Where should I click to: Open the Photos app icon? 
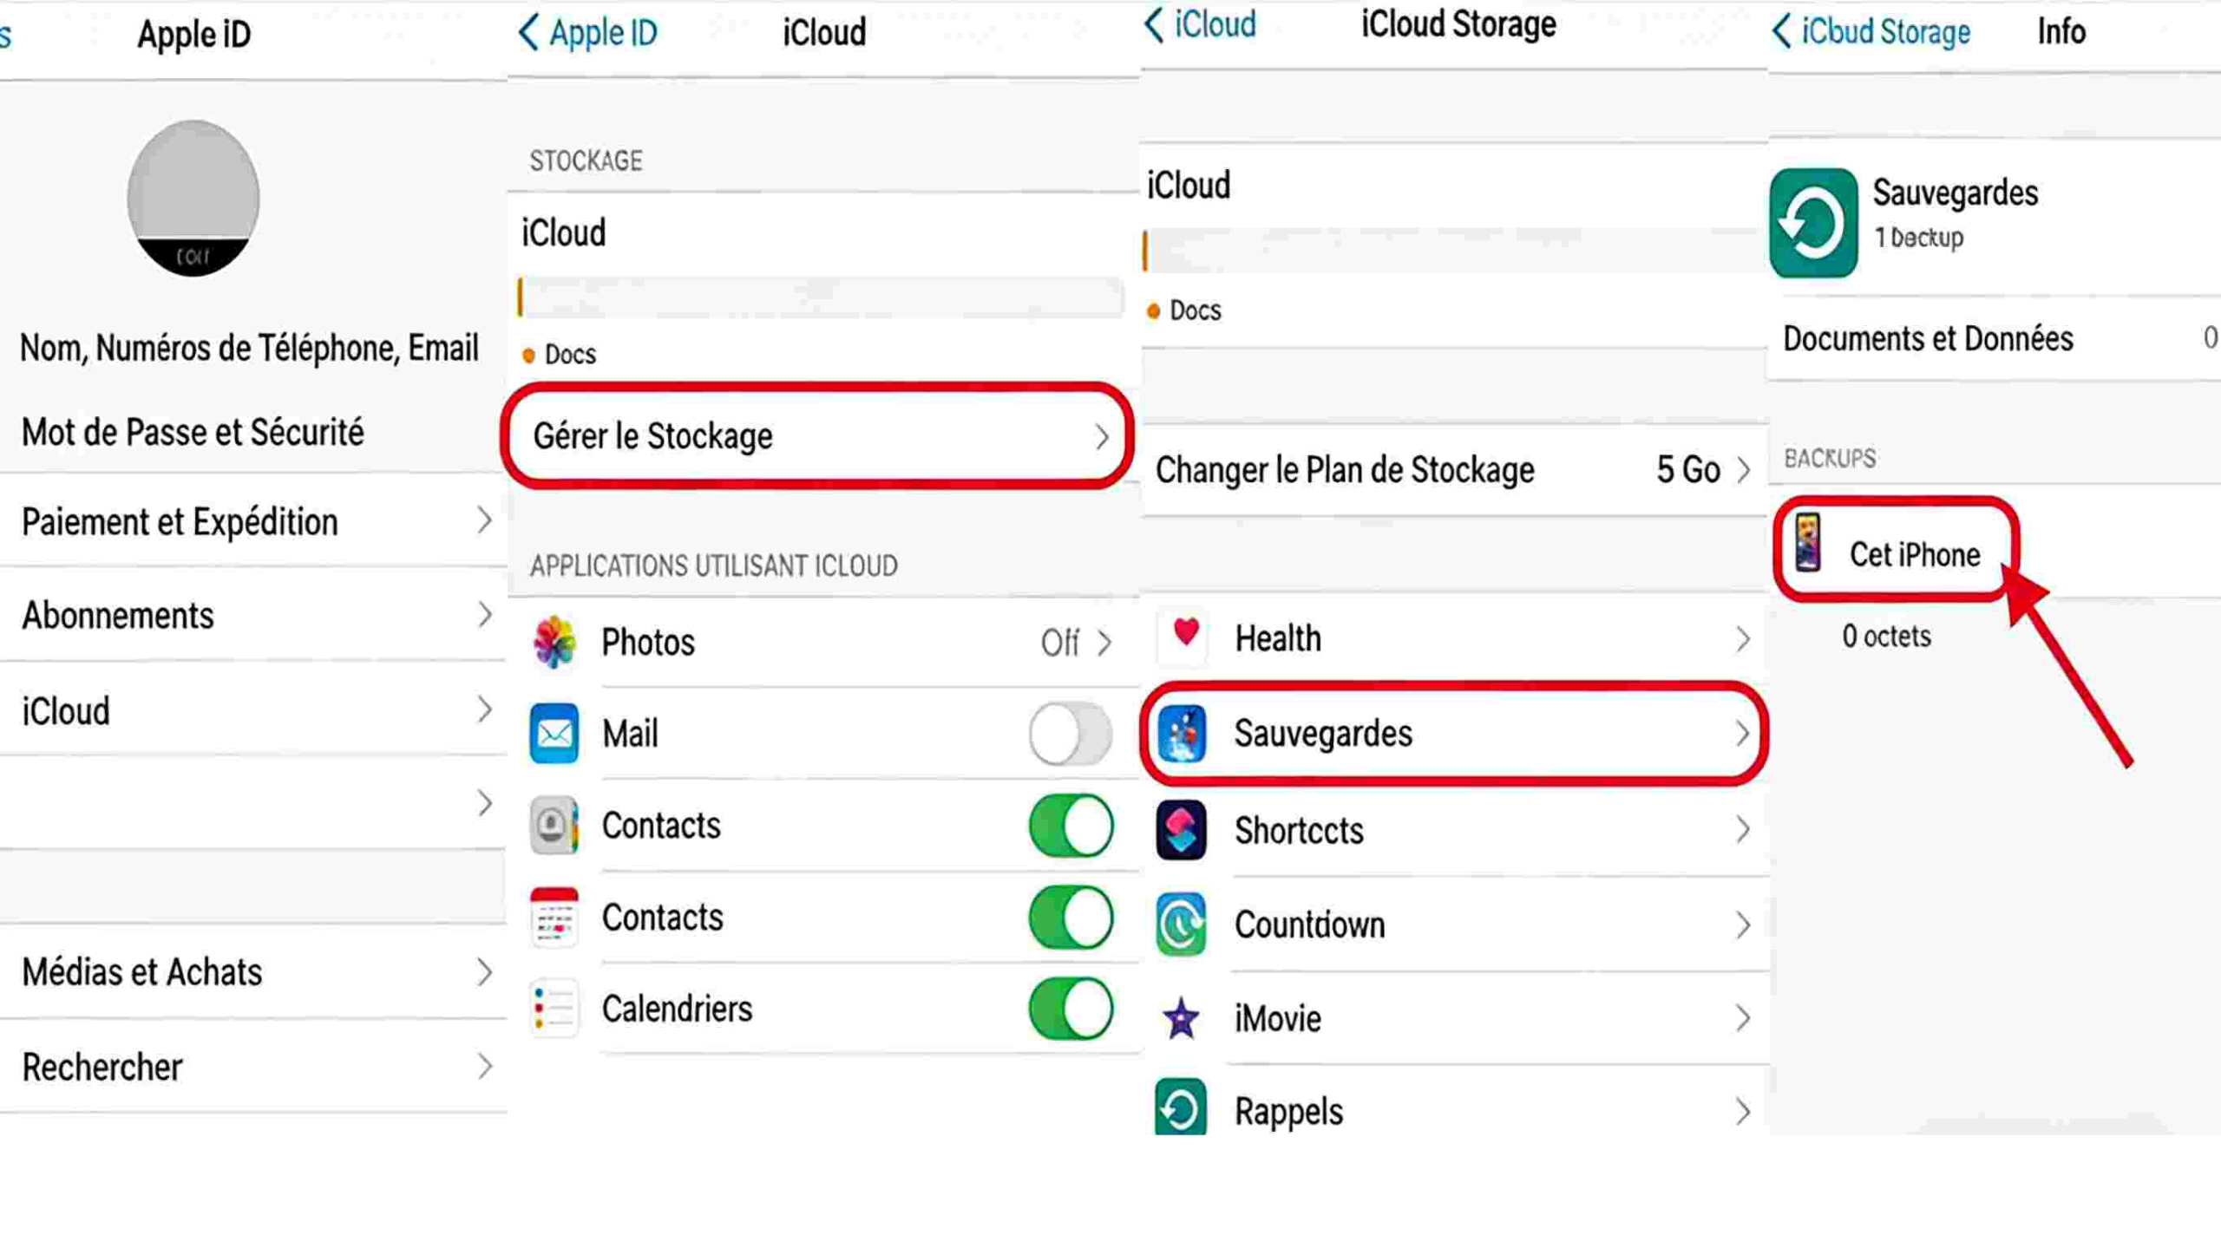click(554, 643)
